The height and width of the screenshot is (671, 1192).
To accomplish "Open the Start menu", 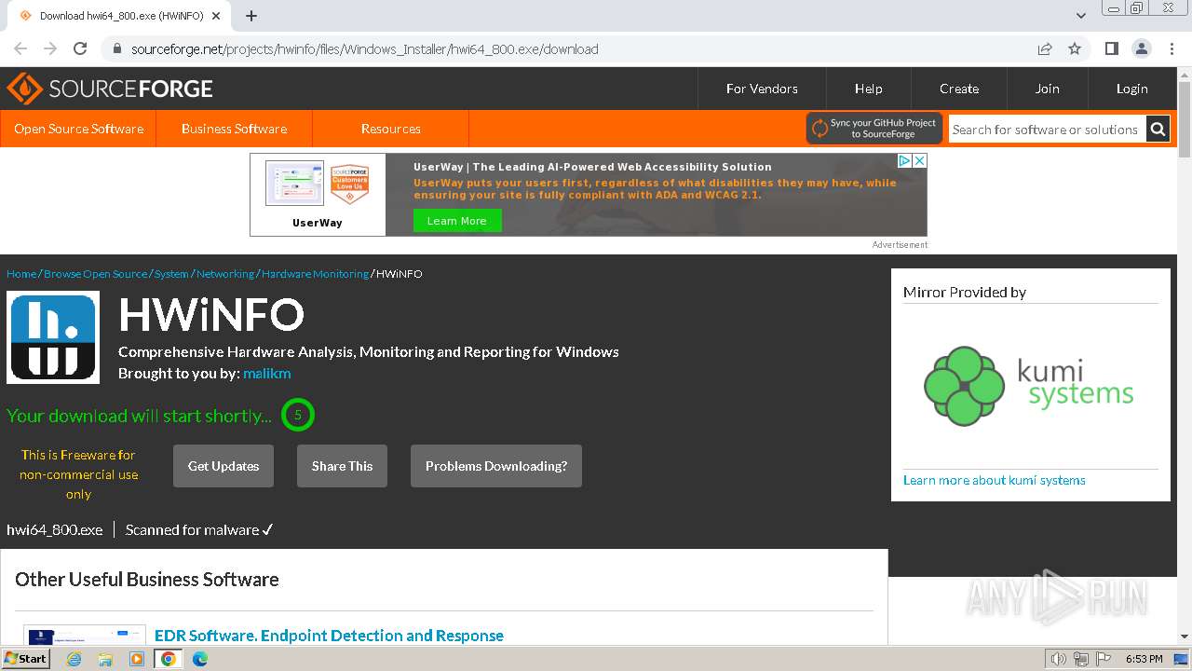I will pyautogui.click(x=25, y=658).
